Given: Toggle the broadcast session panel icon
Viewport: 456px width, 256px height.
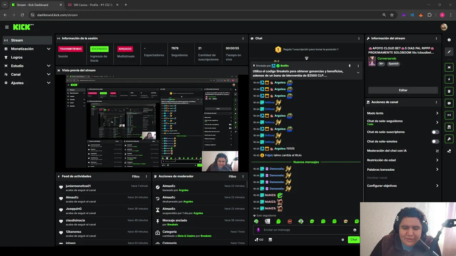Looking at the screenshot, I should click(449, 115).
